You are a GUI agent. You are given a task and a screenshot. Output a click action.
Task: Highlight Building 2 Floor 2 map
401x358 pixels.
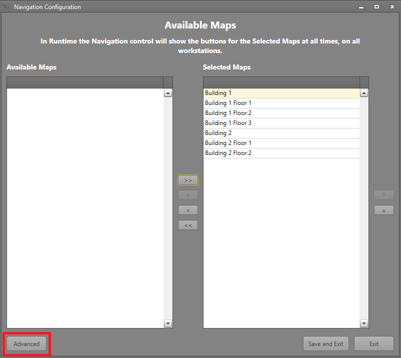(x=281, y=153)
